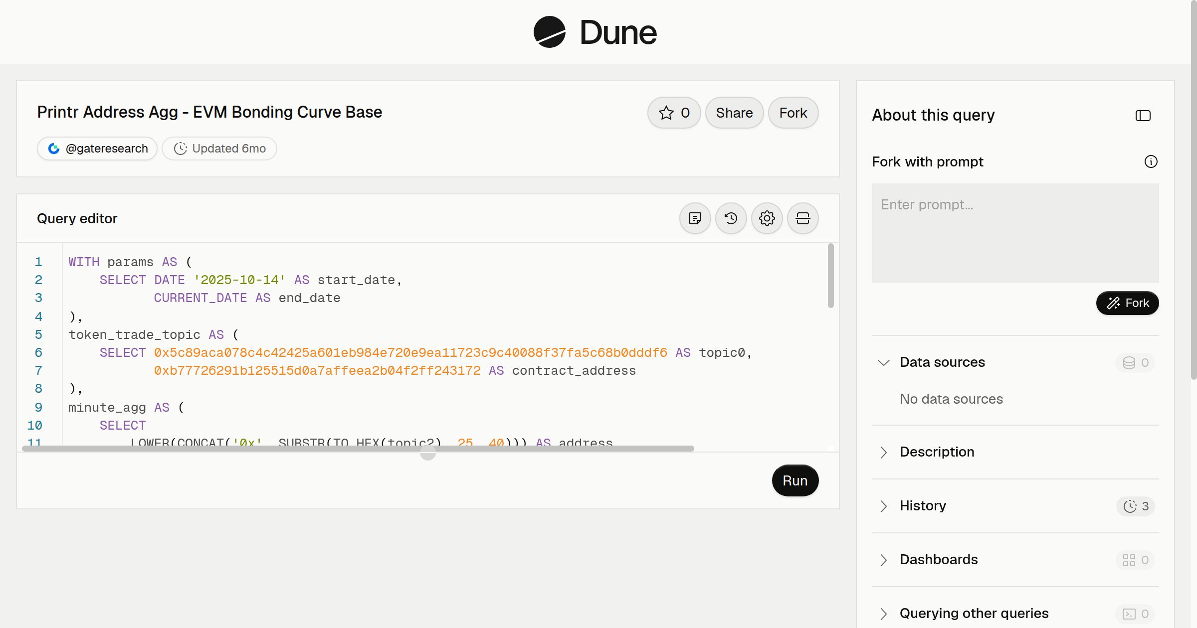Click the page vertical scrollbar

point(1193,189)
